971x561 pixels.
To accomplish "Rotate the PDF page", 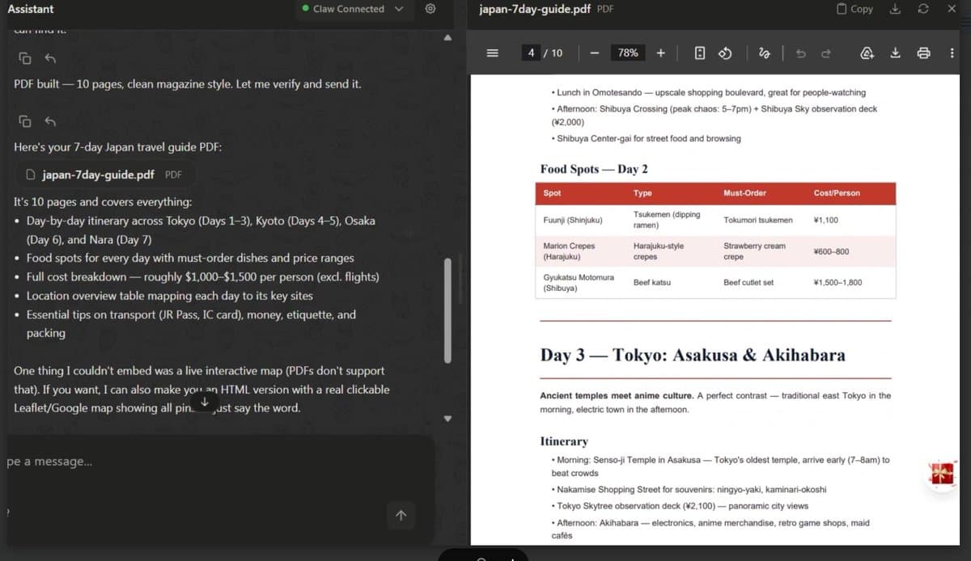I will (x=724, y=53).
